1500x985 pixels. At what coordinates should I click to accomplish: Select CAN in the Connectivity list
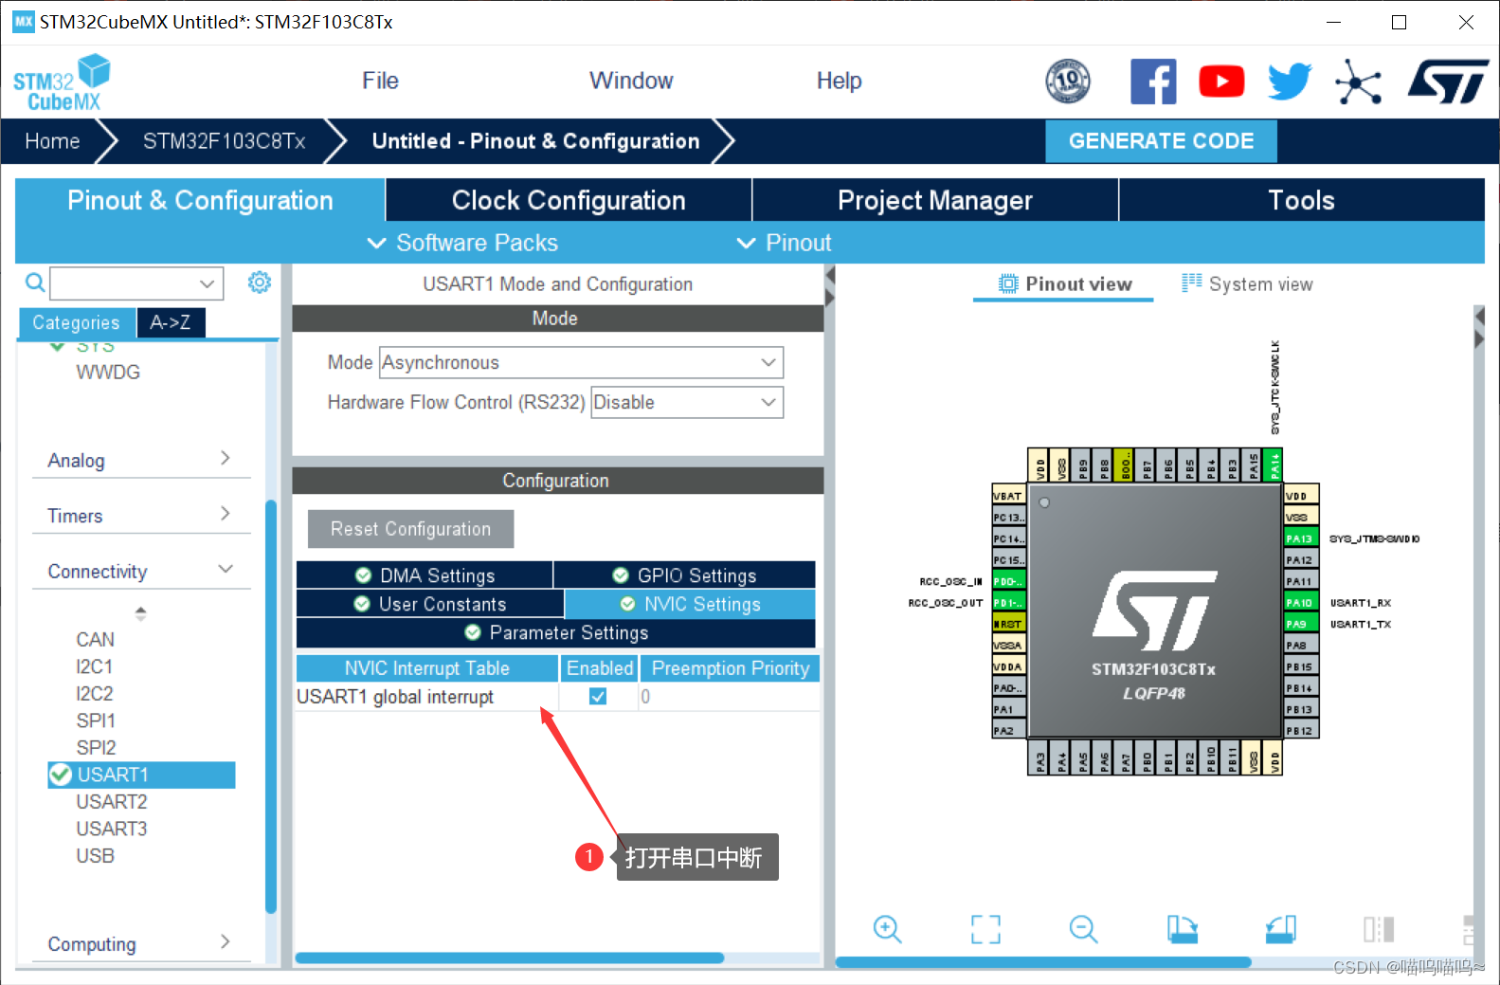(95, 640)
